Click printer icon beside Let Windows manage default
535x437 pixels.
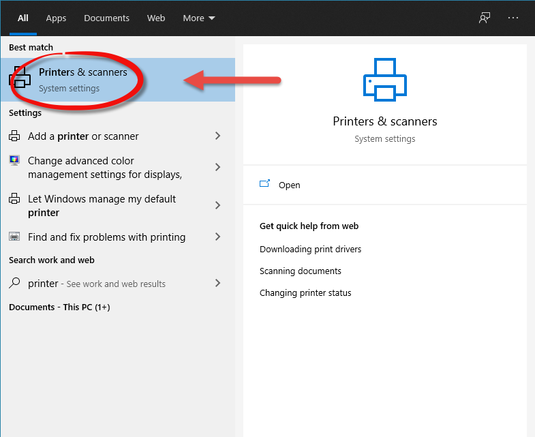pyautogui.click(x=14, y=198)
